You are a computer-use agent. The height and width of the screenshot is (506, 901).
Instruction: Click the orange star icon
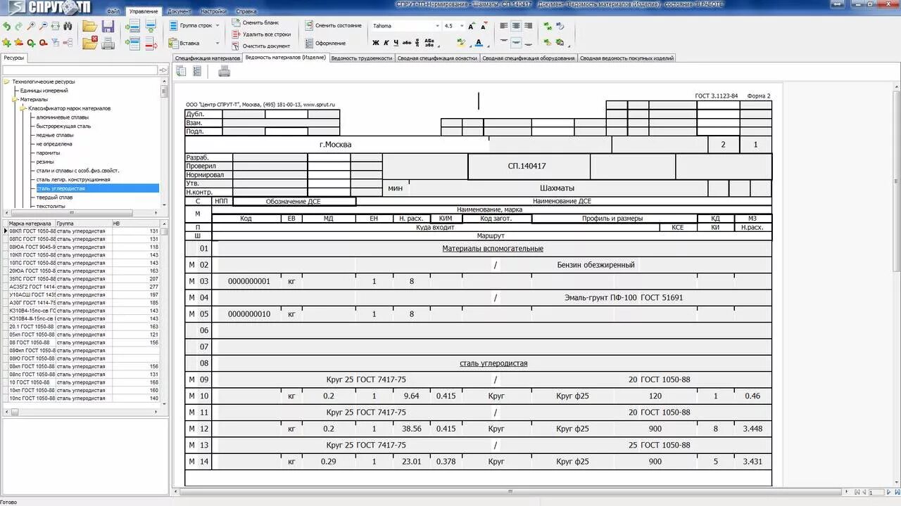click(x=18, y=43)
